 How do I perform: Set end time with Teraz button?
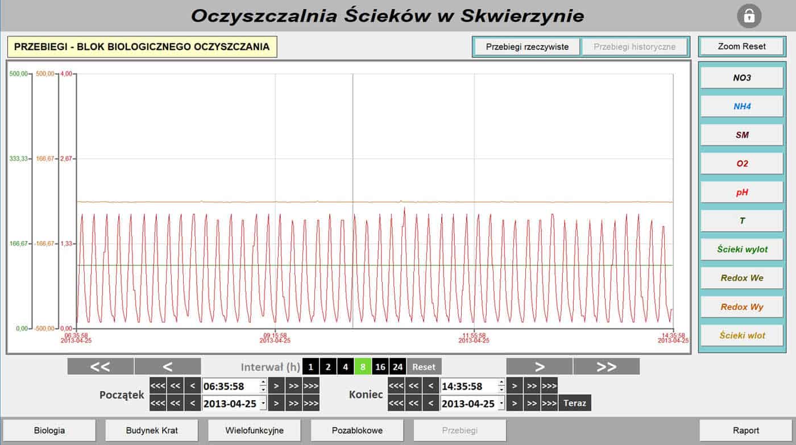pyautogui.click(x=575, y=403)
